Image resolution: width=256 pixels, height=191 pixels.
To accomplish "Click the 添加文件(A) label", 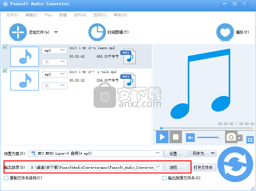I will pos(39,32).
